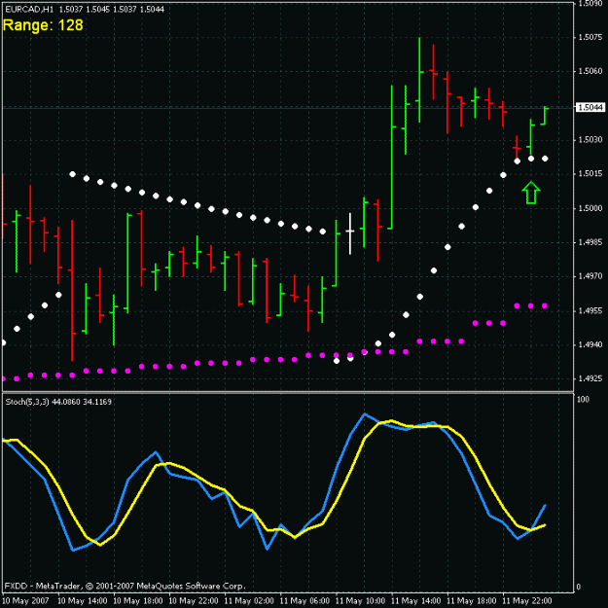The height and width of the screenshot is (608, 608).
Task: Click the "11 May 10:00" time label
Action: 360,600
